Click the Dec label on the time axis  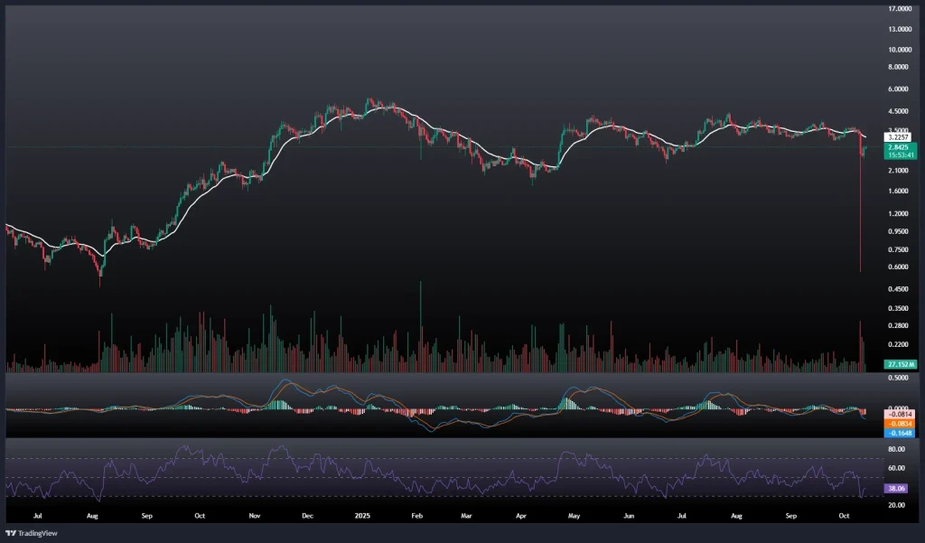click(x=306, y=518)
